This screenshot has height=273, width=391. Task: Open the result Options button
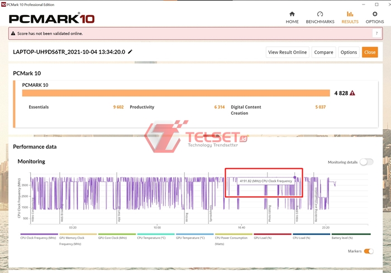[349, 52]
